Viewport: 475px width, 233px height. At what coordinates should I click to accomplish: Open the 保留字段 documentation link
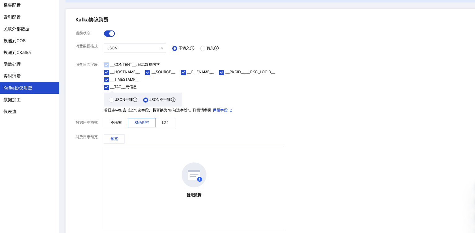(x=220, y=110)
